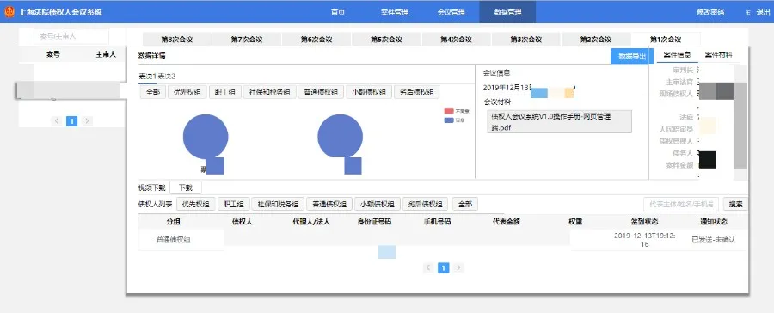Filter vote chart by 职工组
The width and height of the screenshot is (774, 313).
coord(224,92)
